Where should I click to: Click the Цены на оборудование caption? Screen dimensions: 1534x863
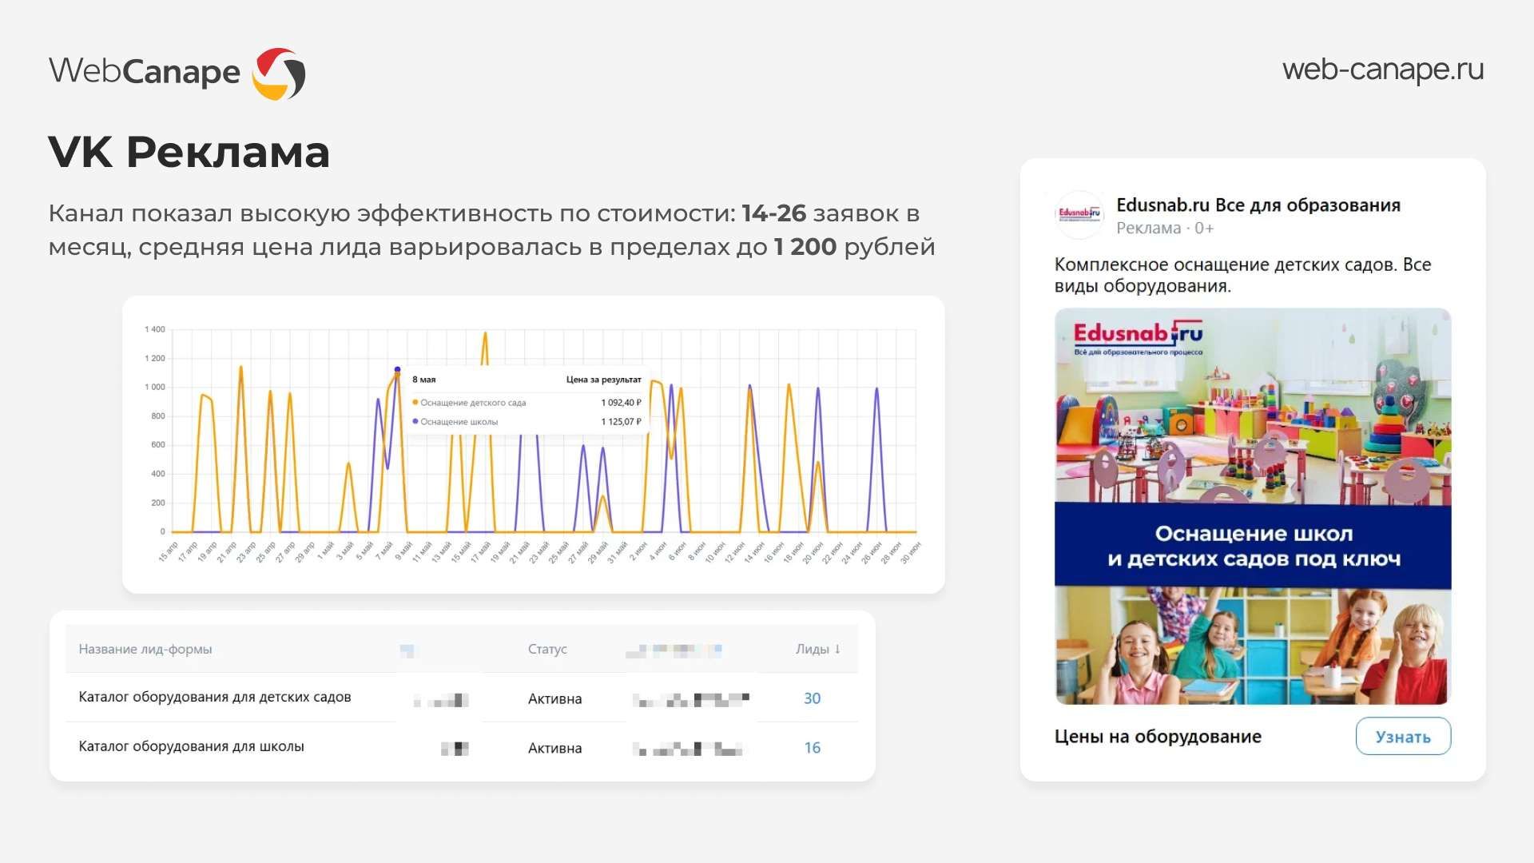click(1158, 737)
